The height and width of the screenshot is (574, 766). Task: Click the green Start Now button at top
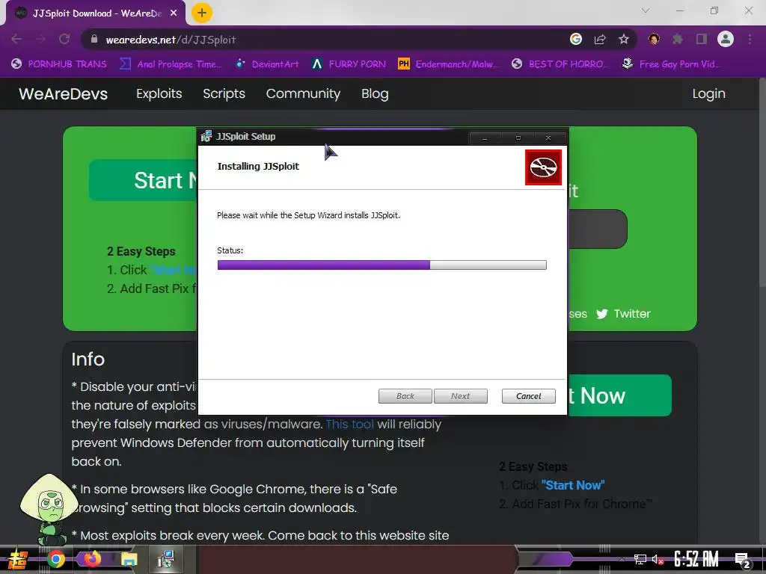point(143,180)
